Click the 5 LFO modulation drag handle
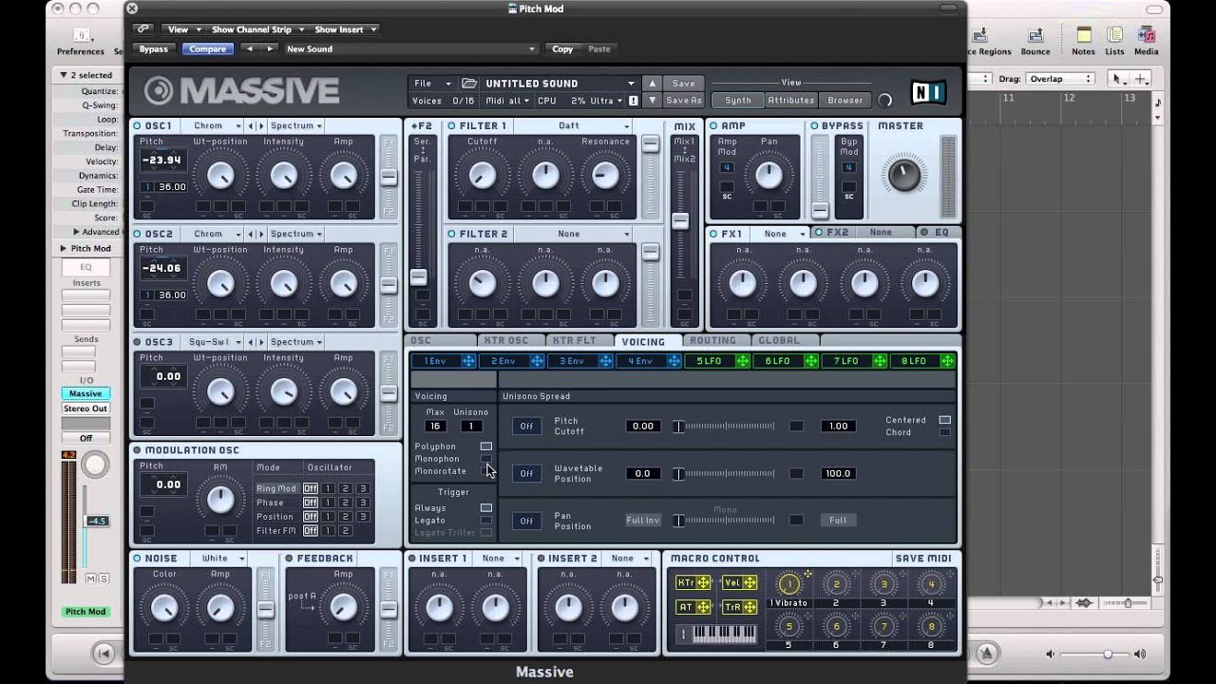The image size is (1216, 684). 743,361
